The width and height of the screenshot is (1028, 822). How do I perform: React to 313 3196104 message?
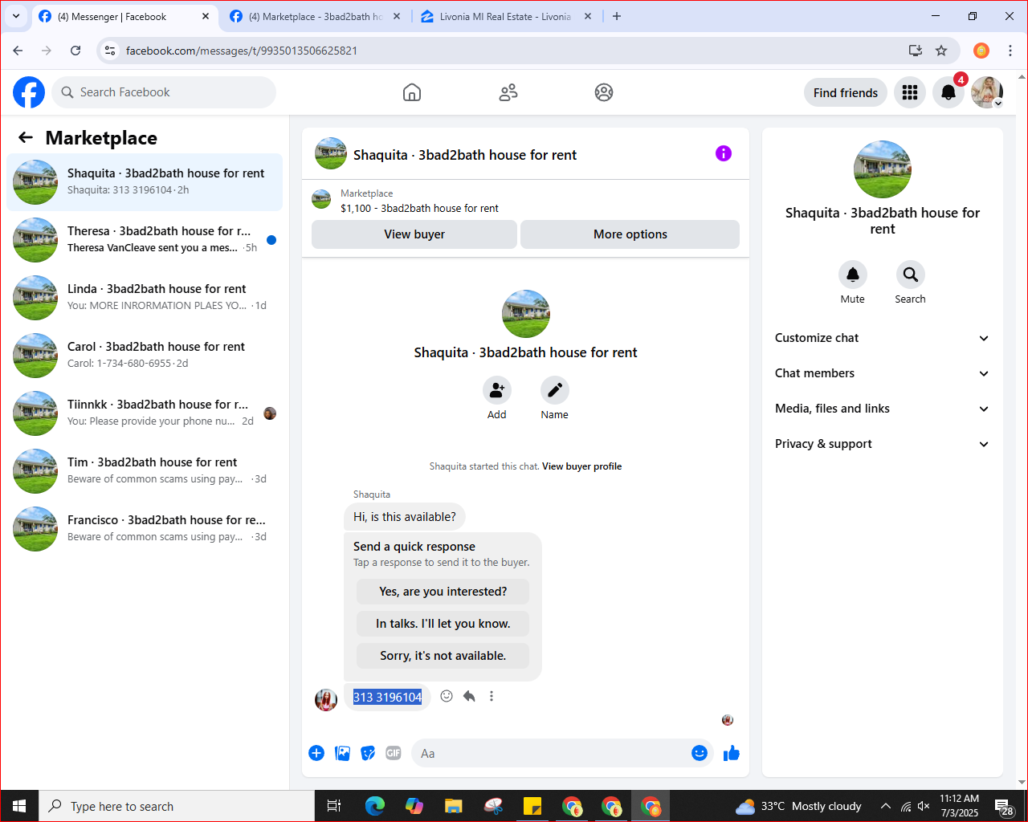point(447,696)
